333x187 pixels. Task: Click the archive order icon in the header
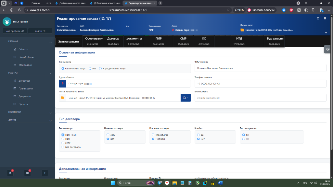pos(318,18)
